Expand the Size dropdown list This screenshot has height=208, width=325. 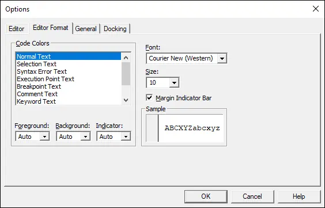point(174,82)
